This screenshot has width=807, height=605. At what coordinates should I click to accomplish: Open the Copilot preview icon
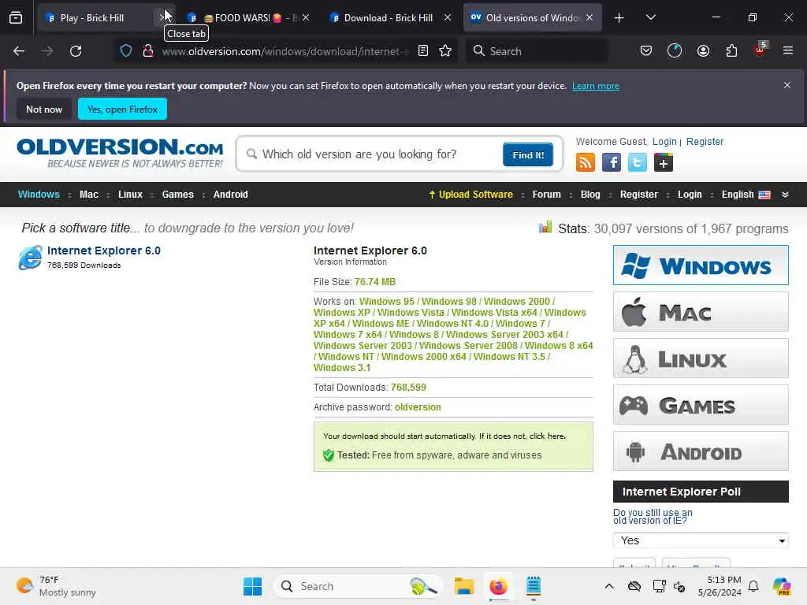[x=782, y=586]
